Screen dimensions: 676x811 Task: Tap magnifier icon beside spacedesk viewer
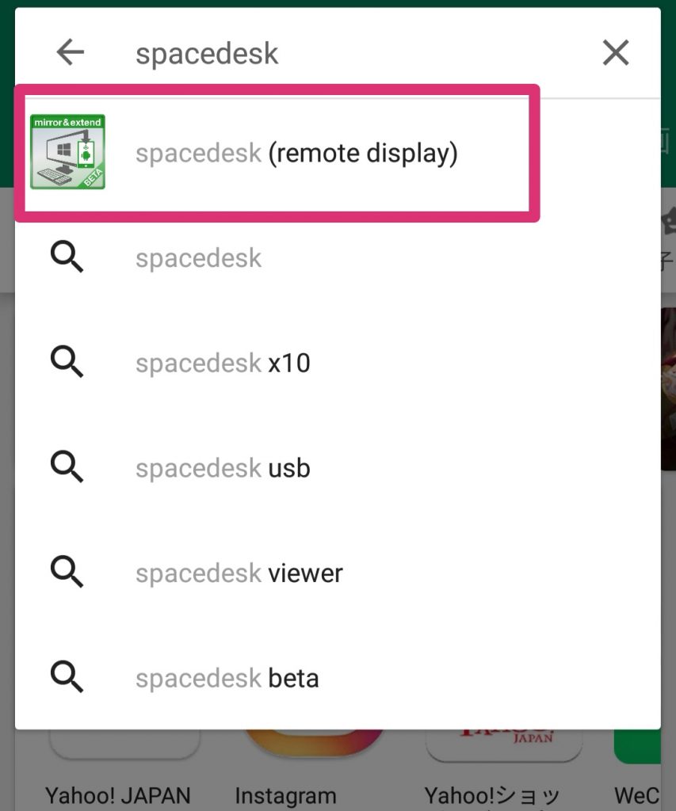pyautogui.click(x=67, y=573)
